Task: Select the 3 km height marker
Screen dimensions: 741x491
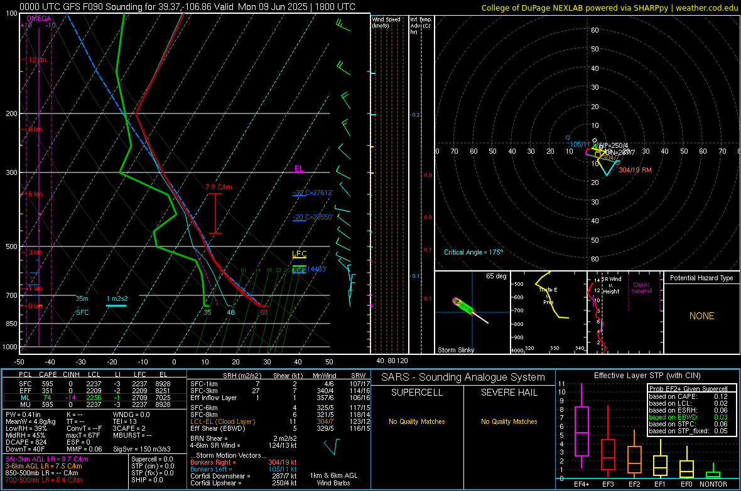Action: [x=35, y=252]
